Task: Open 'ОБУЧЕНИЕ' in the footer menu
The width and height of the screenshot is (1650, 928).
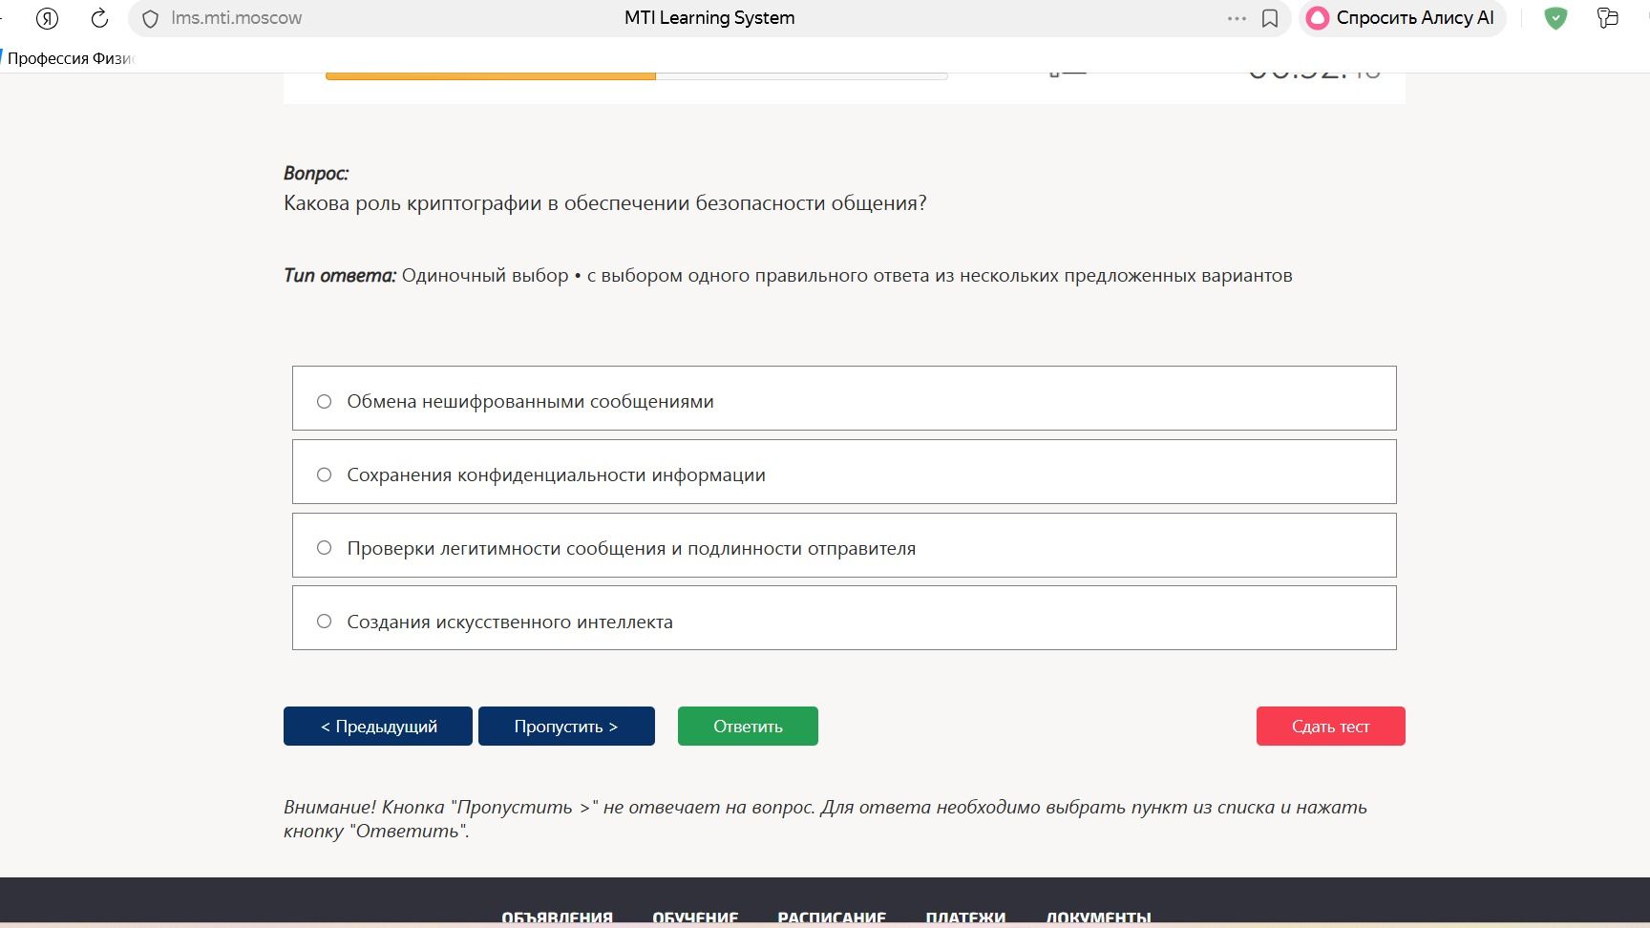Action: 695,917
